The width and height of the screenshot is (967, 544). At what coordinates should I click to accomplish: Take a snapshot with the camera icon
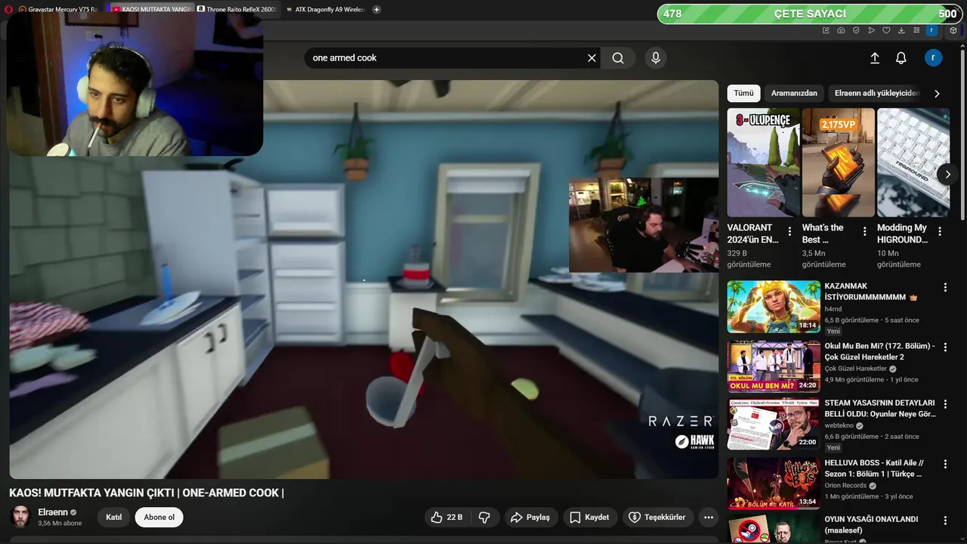pos(841,30)
